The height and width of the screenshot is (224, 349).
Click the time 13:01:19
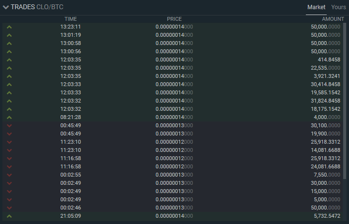[71, 35]
